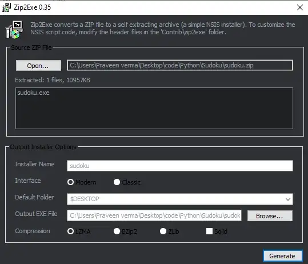The width and height of the screenshot is (308, 264).
Task: Open a source ZIP file
Action: tap(38, 65)
